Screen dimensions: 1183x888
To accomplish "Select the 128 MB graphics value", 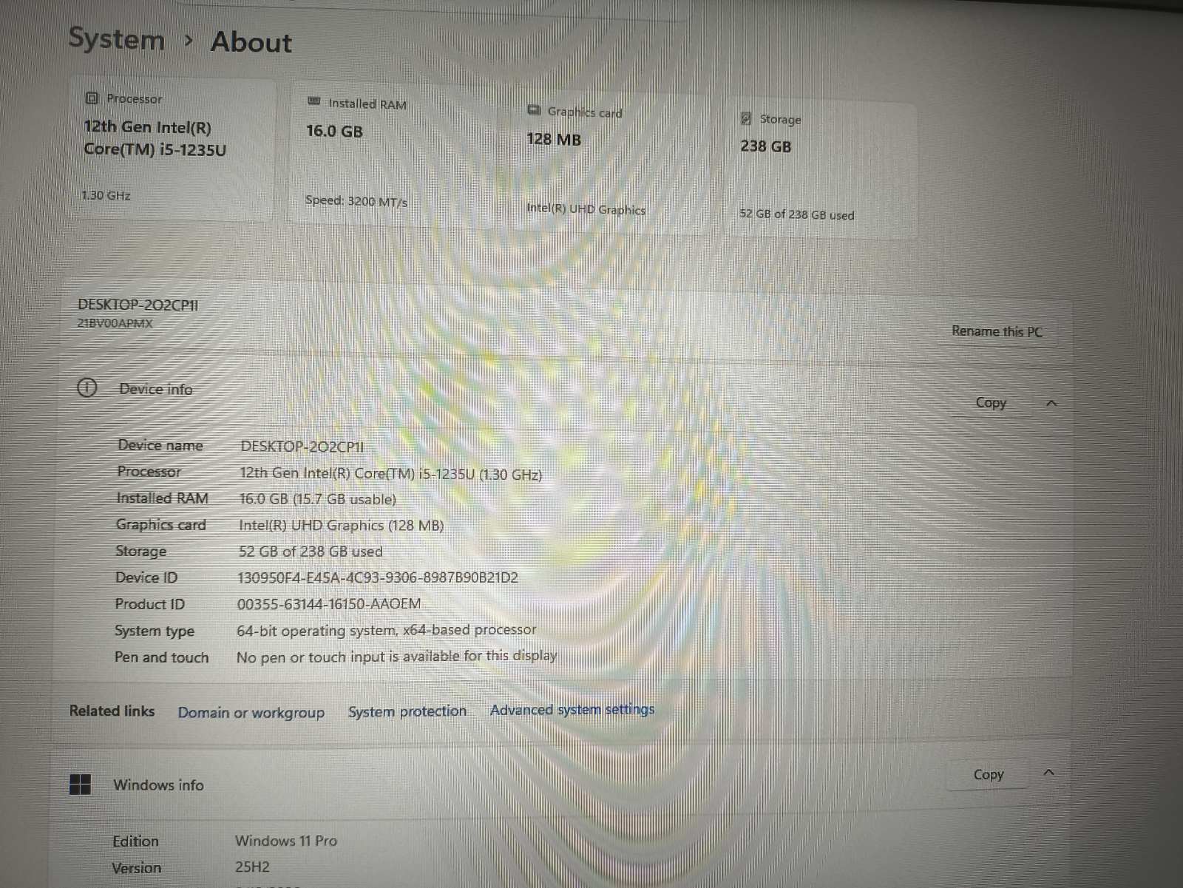I will [x=554, y=139].
